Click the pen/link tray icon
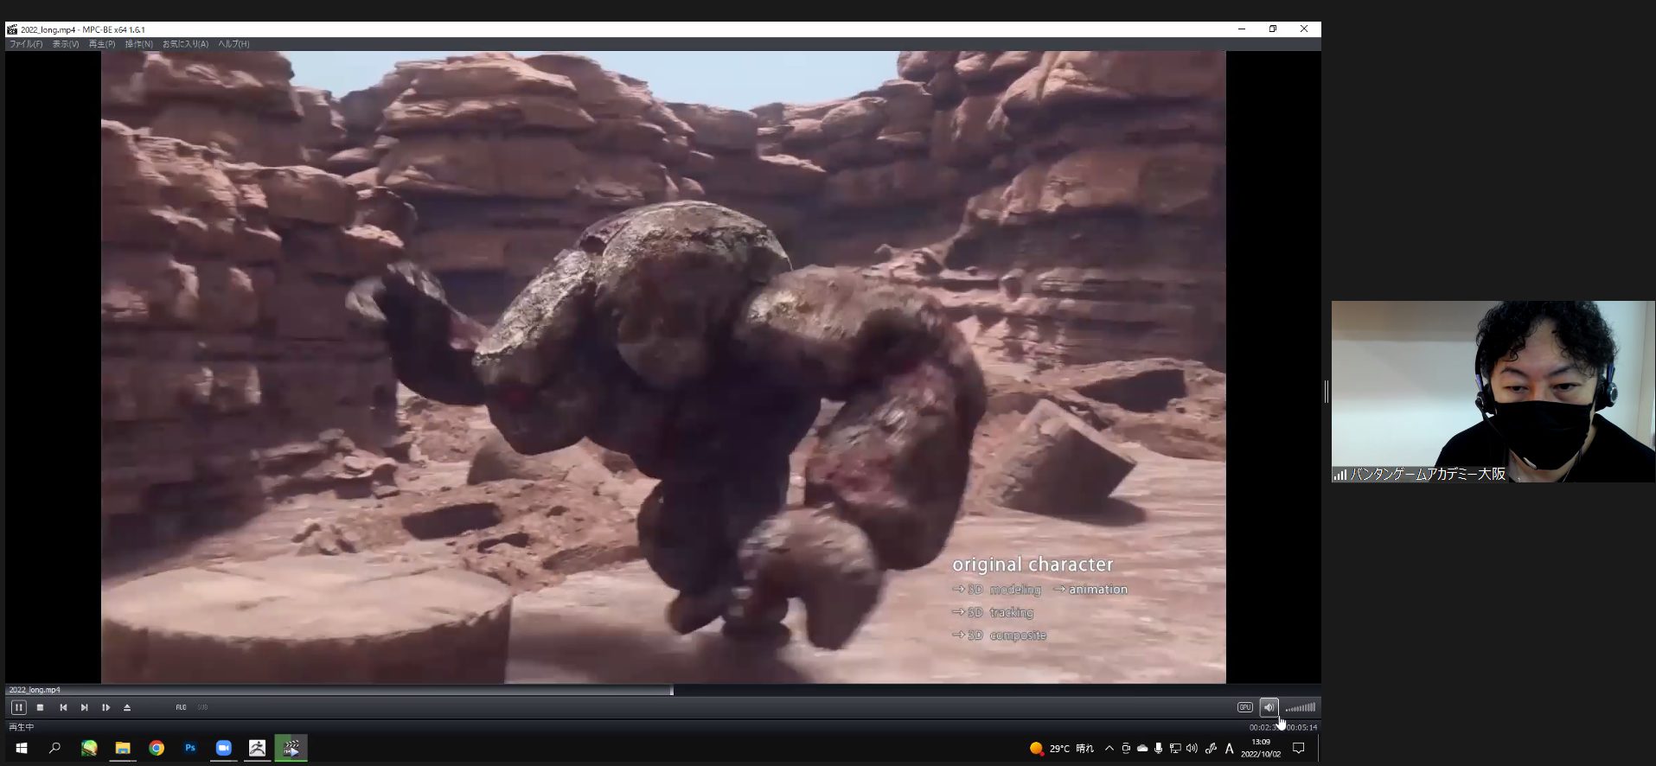Image resolution: width=1656 pixels, height=766 pixels. click(1211, 749)
